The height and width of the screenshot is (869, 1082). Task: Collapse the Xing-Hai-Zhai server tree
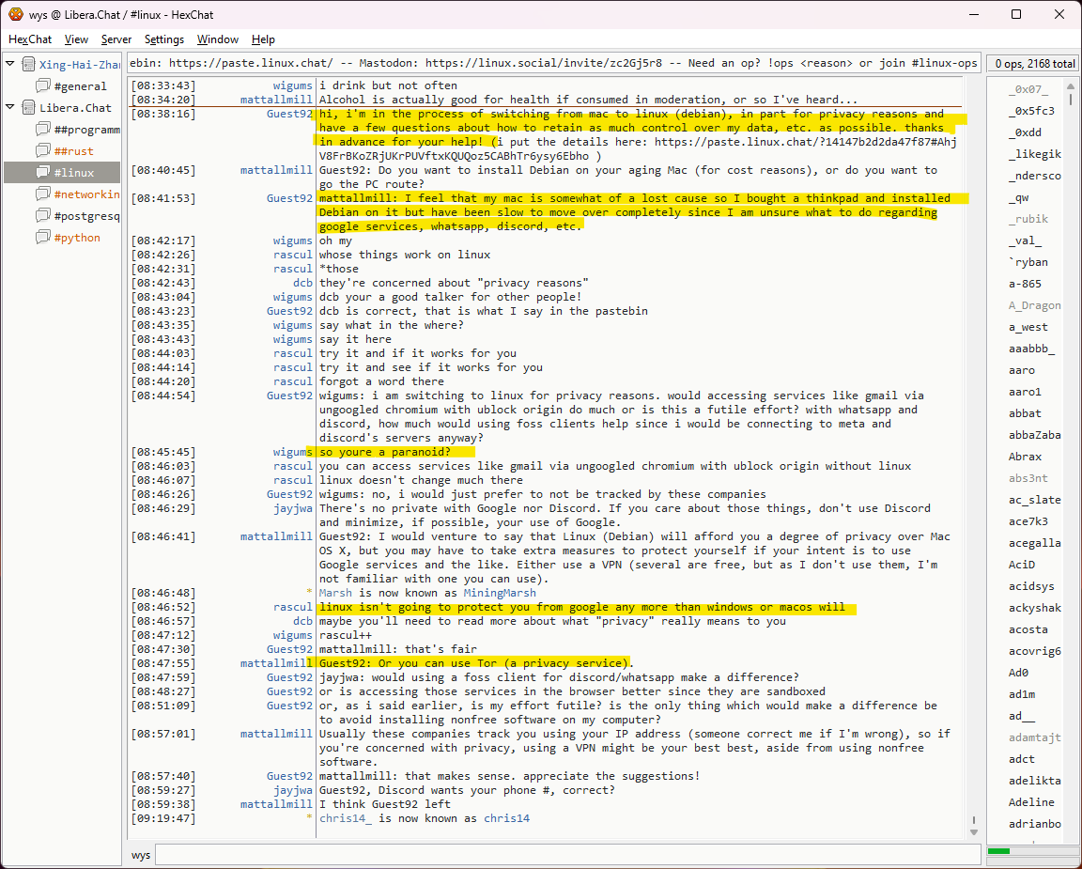click(x=10, y=65)
